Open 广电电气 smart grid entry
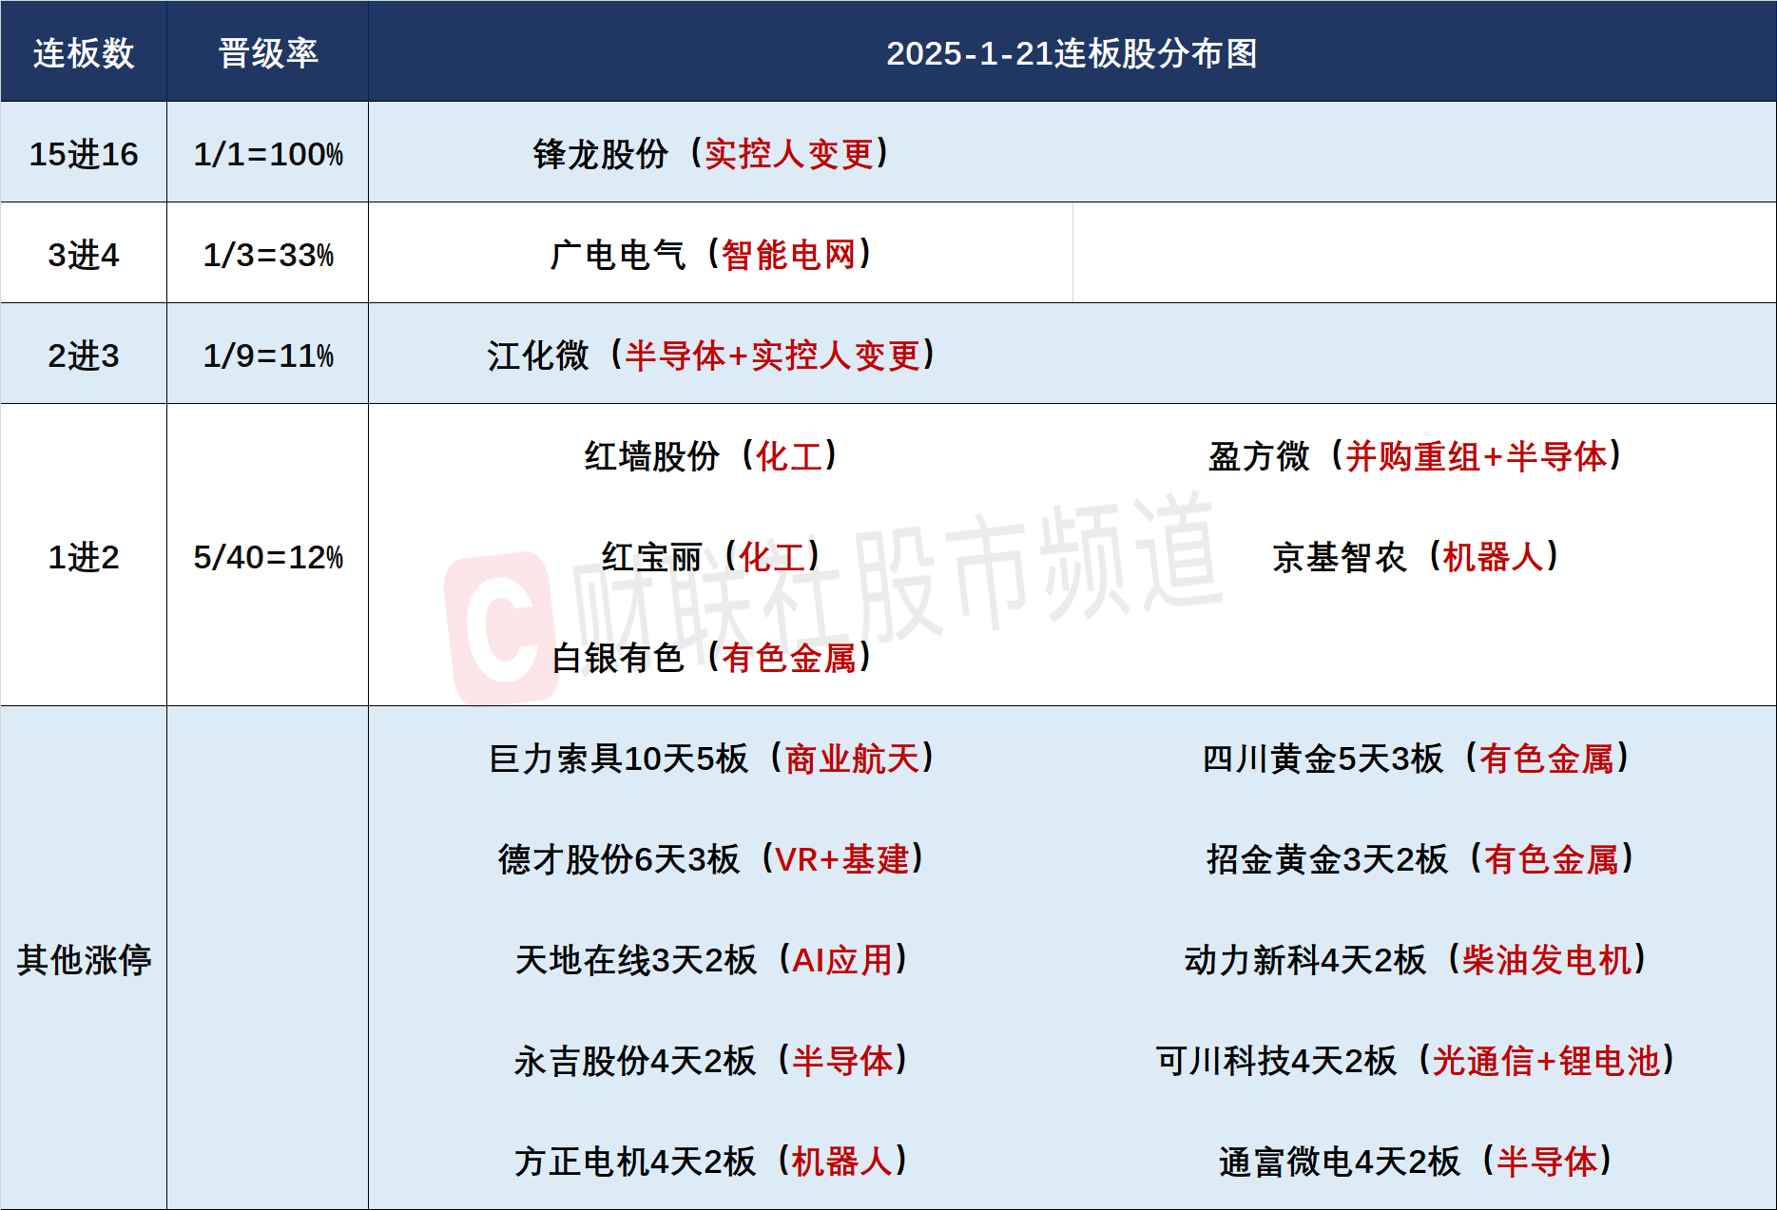 [711, 255]
